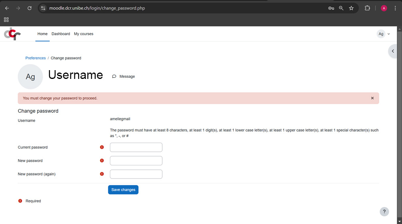Open the help question mark button
402x224 pixels.
click(x=384, y=212)
